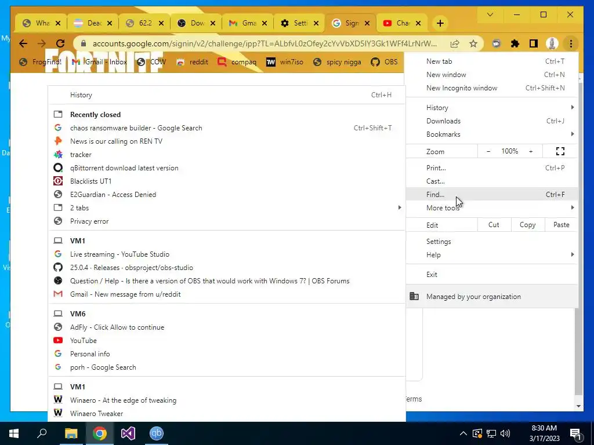Open AdFly - Click Allow to continue
Viewport: 594px width, 445px height.
click(227, 327)
